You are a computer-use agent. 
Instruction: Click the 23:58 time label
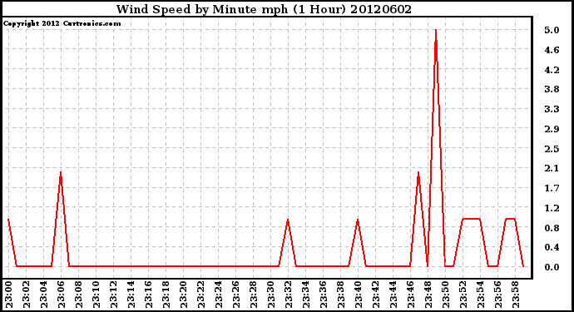(x=516, y=295)
